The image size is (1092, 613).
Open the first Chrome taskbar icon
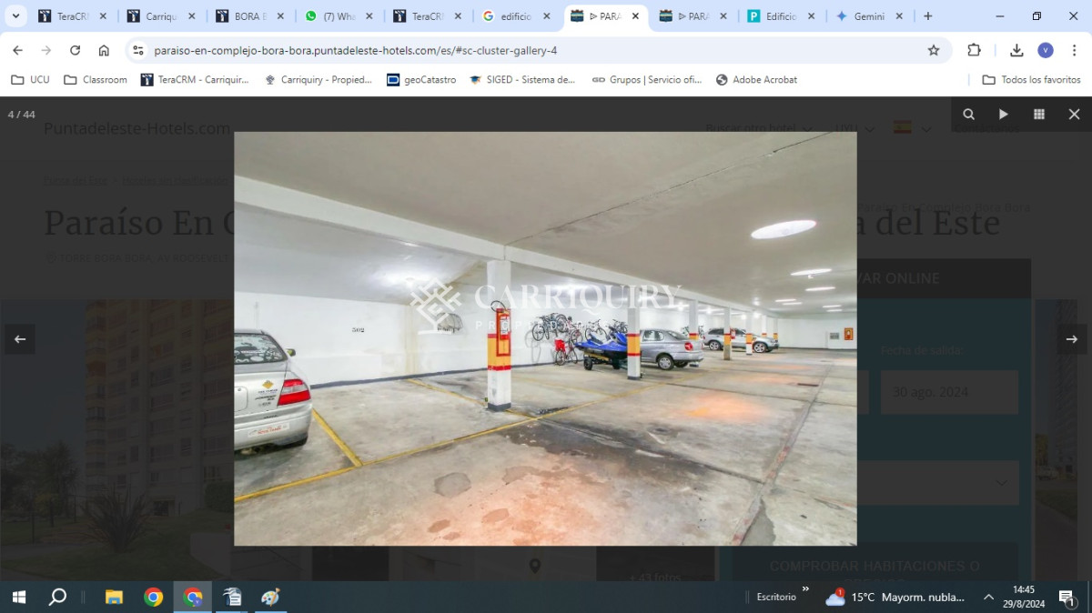tap(153, 597)
